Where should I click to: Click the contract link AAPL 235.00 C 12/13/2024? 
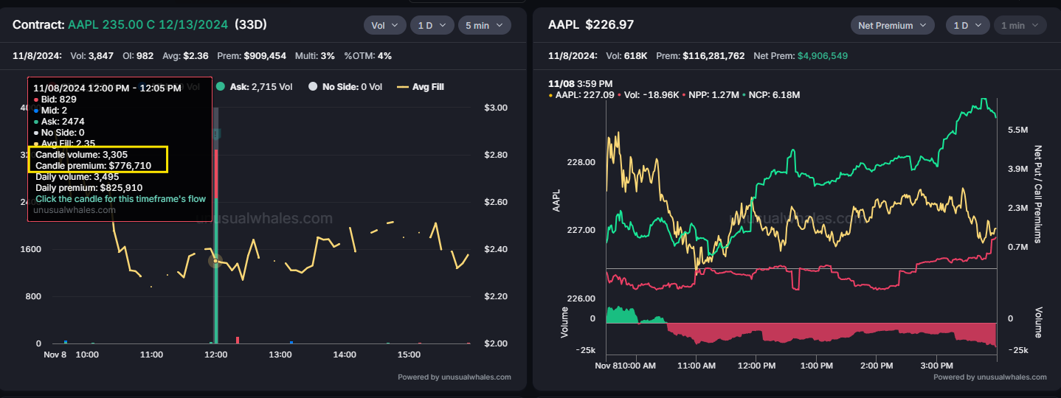pyautogui.click(x=148, y=25)
